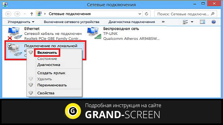Select the Ethernet adapter icon
This screenshot has height=125, width=223.
click(x=14, y=33)
